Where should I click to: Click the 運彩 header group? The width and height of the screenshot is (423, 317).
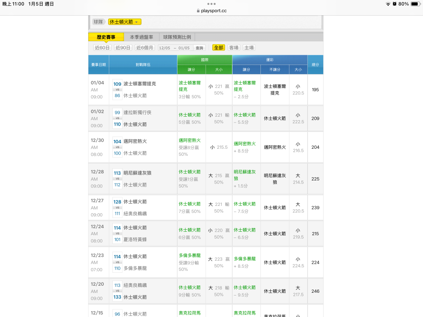coord(270,60)
